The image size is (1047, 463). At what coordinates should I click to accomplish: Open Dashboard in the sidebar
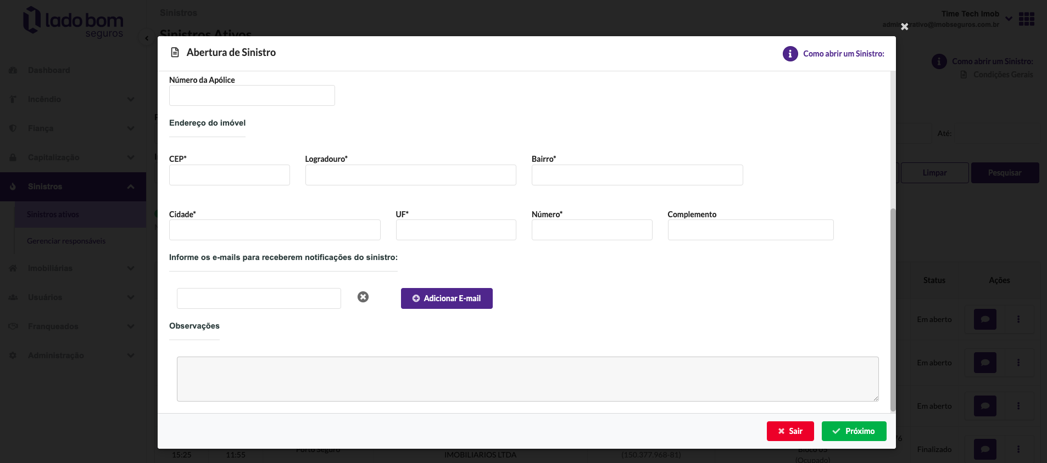[x=49, y=70]
